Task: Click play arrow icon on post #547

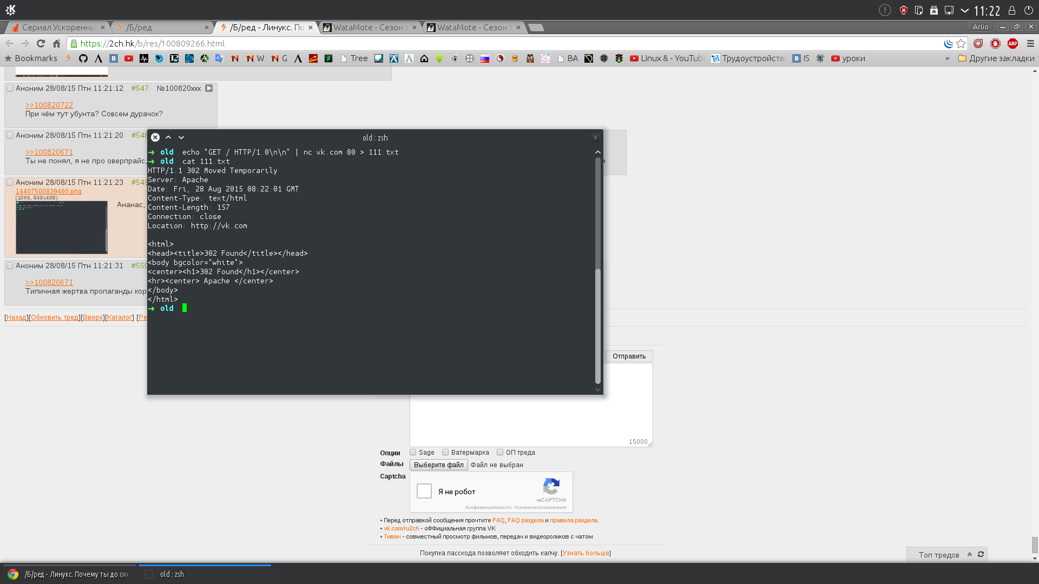Action: coord(209,88)
